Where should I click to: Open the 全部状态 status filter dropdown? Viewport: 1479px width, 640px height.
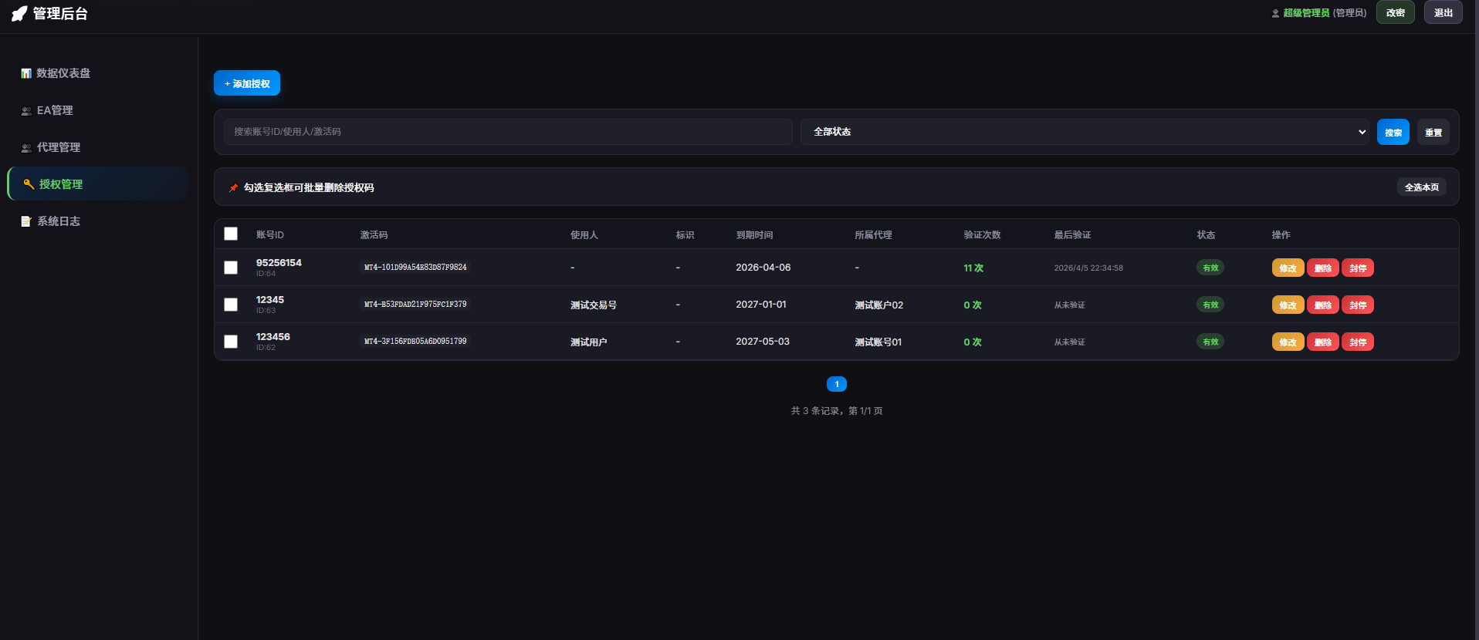[1085, 132]
